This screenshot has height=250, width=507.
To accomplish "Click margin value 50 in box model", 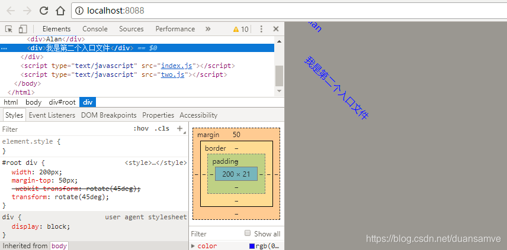I will [x=236, y=135].
